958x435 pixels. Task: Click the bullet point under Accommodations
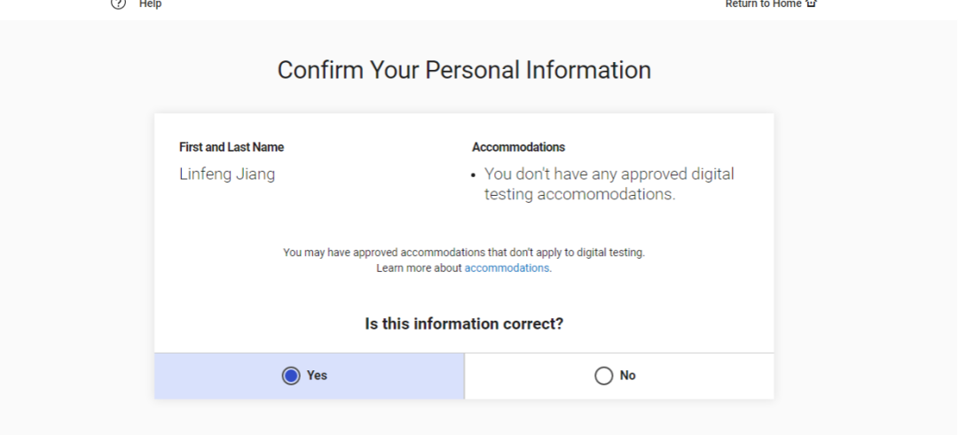point(475,175)
